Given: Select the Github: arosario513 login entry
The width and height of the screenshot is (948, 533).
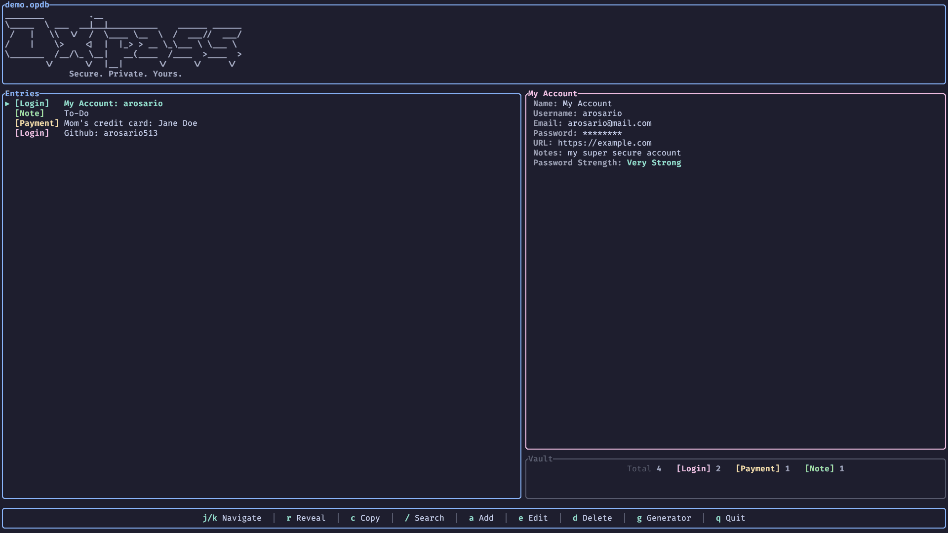Looking at the screenshot, I should point(262,133).
